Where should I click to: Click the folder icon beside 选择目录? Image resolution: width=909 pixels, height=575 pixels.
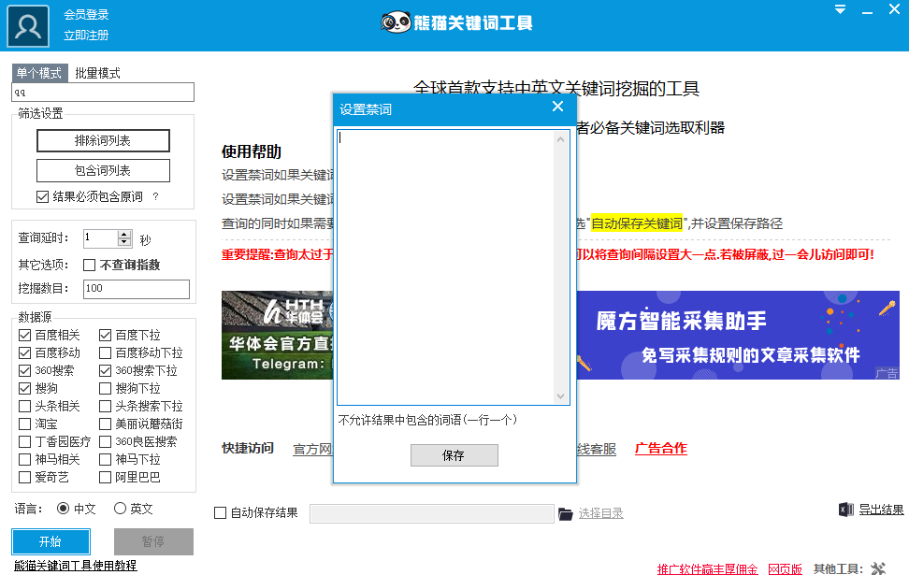pos(565,513)
